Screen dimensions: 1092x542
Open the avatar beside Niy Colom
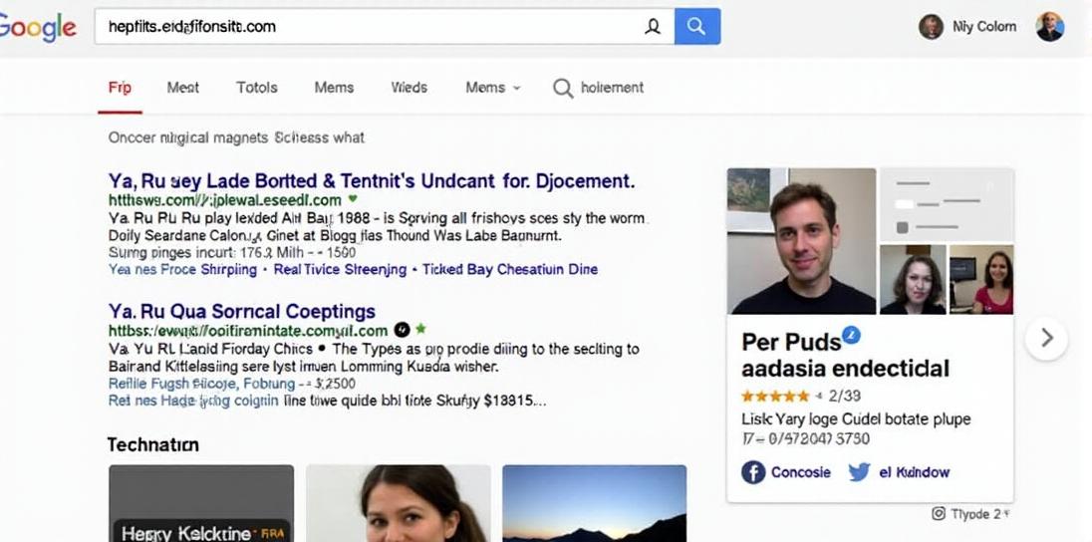[x=932, y=27]
